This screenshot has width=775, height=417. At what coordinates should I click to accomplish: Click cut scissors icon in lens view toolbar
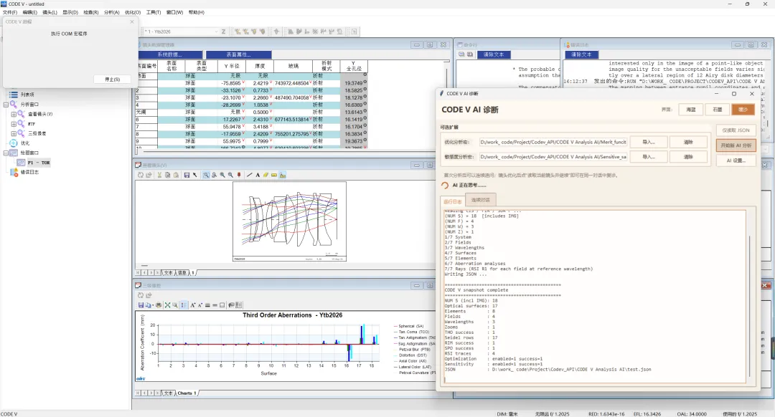[159, 176]
